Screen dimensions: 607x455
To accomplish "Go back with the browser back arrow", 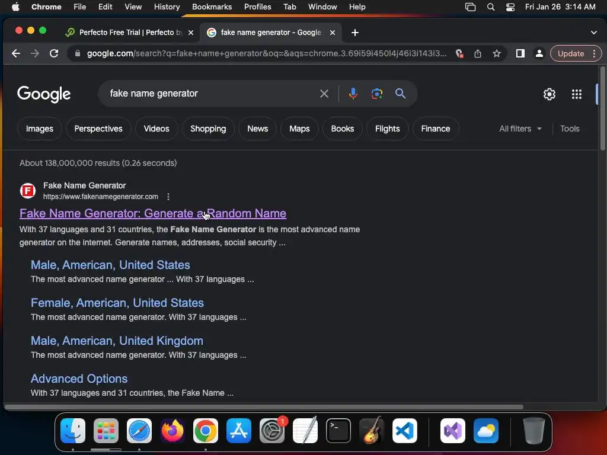I will [x=16, y=53].
